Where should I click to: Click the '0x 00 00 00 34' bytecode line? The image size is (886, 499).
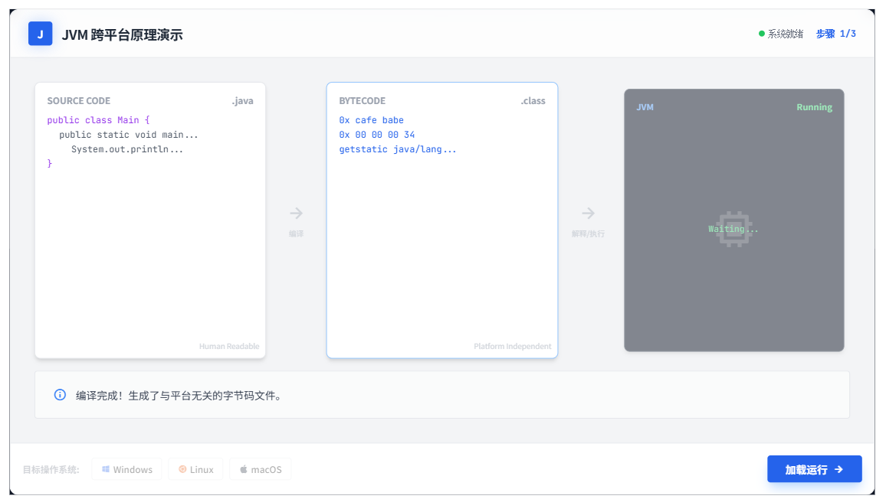pyautogui.click(x=377, y=135)
